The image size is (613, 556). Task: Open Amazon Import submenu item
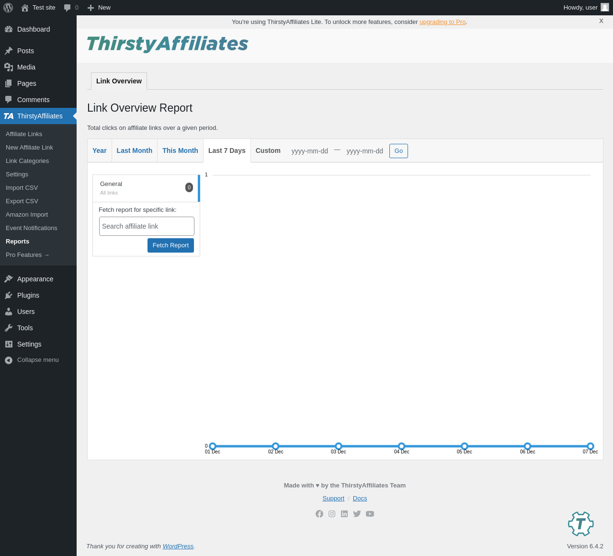coord(27,215)
